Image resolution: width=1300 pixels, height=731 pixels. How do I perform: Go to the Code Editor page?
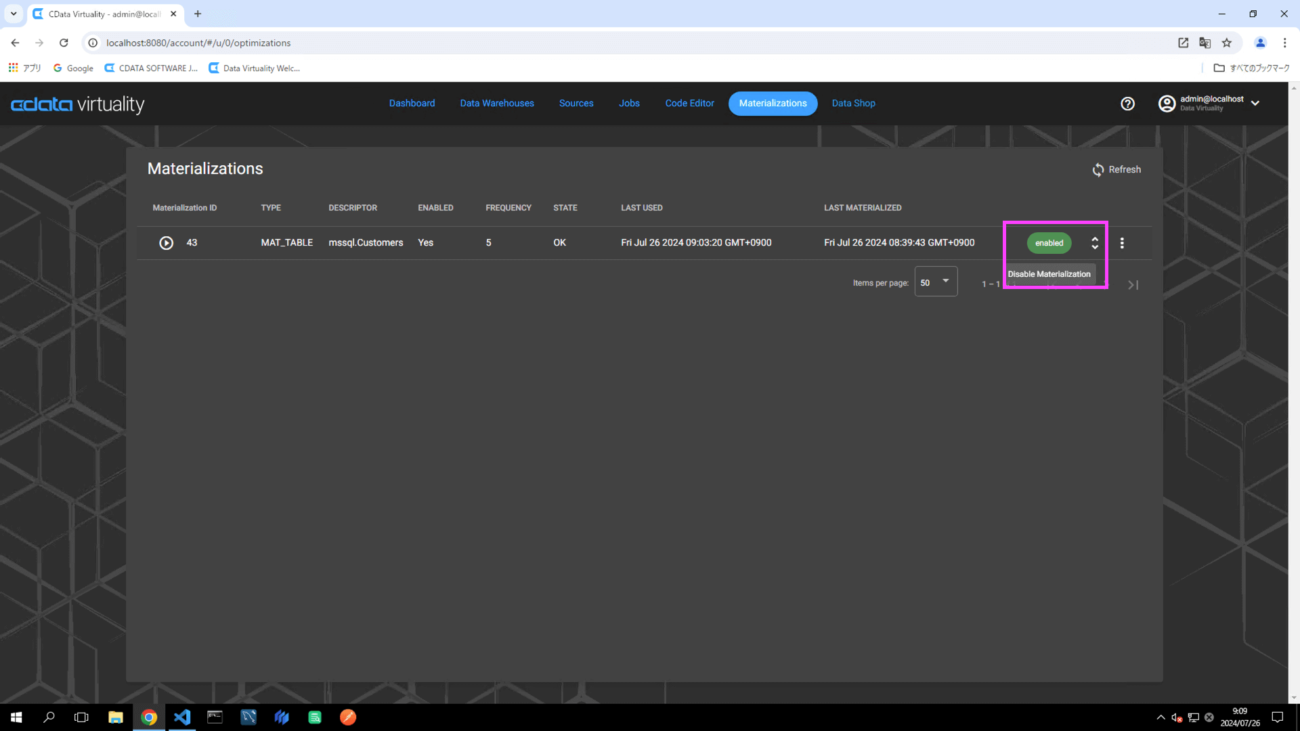pyautogui.click(x=689, y=104)
